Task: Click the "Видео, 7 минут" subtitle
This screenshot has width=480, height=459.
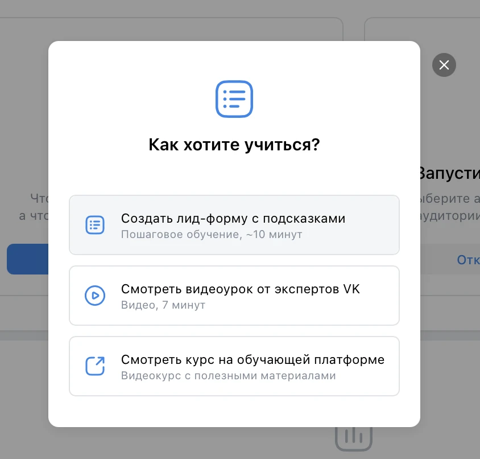Action: pos(163,305)
